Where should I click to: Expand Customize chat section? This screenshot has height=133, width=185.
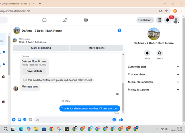tap(154, 67)
